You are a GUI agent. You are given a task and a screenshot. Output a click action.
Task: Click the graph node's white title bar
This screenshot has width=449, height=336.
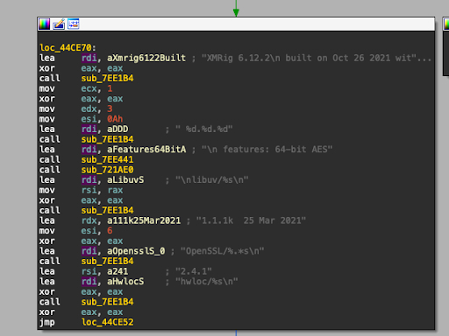(x=236, y=24)
